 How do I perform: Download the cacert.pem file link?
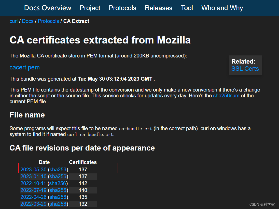[x=24, y=67]
